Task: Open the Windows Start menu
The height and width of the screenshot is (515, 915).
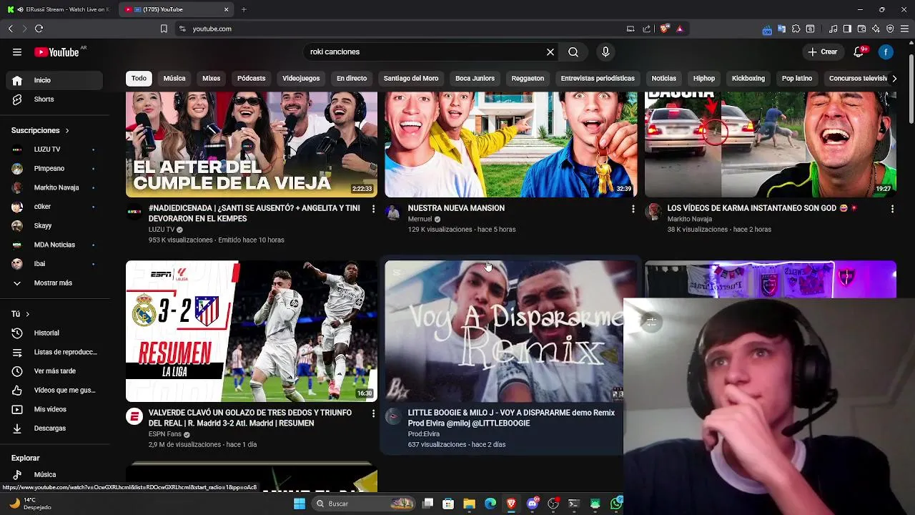Action: tap(300, 504)
